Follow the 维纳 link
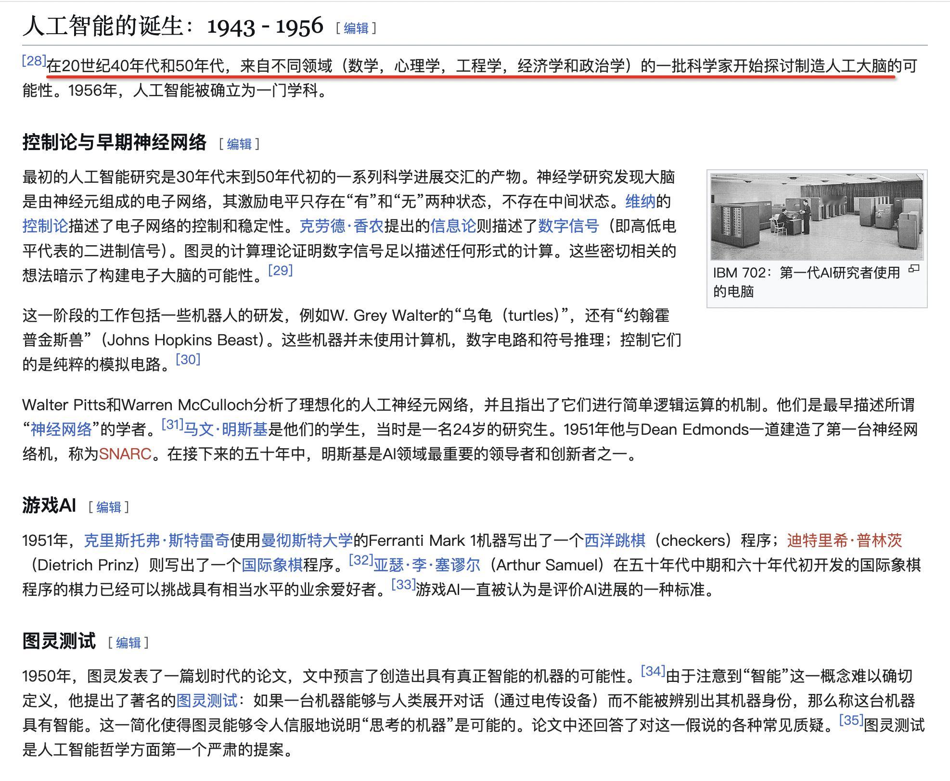 [641, 202]
